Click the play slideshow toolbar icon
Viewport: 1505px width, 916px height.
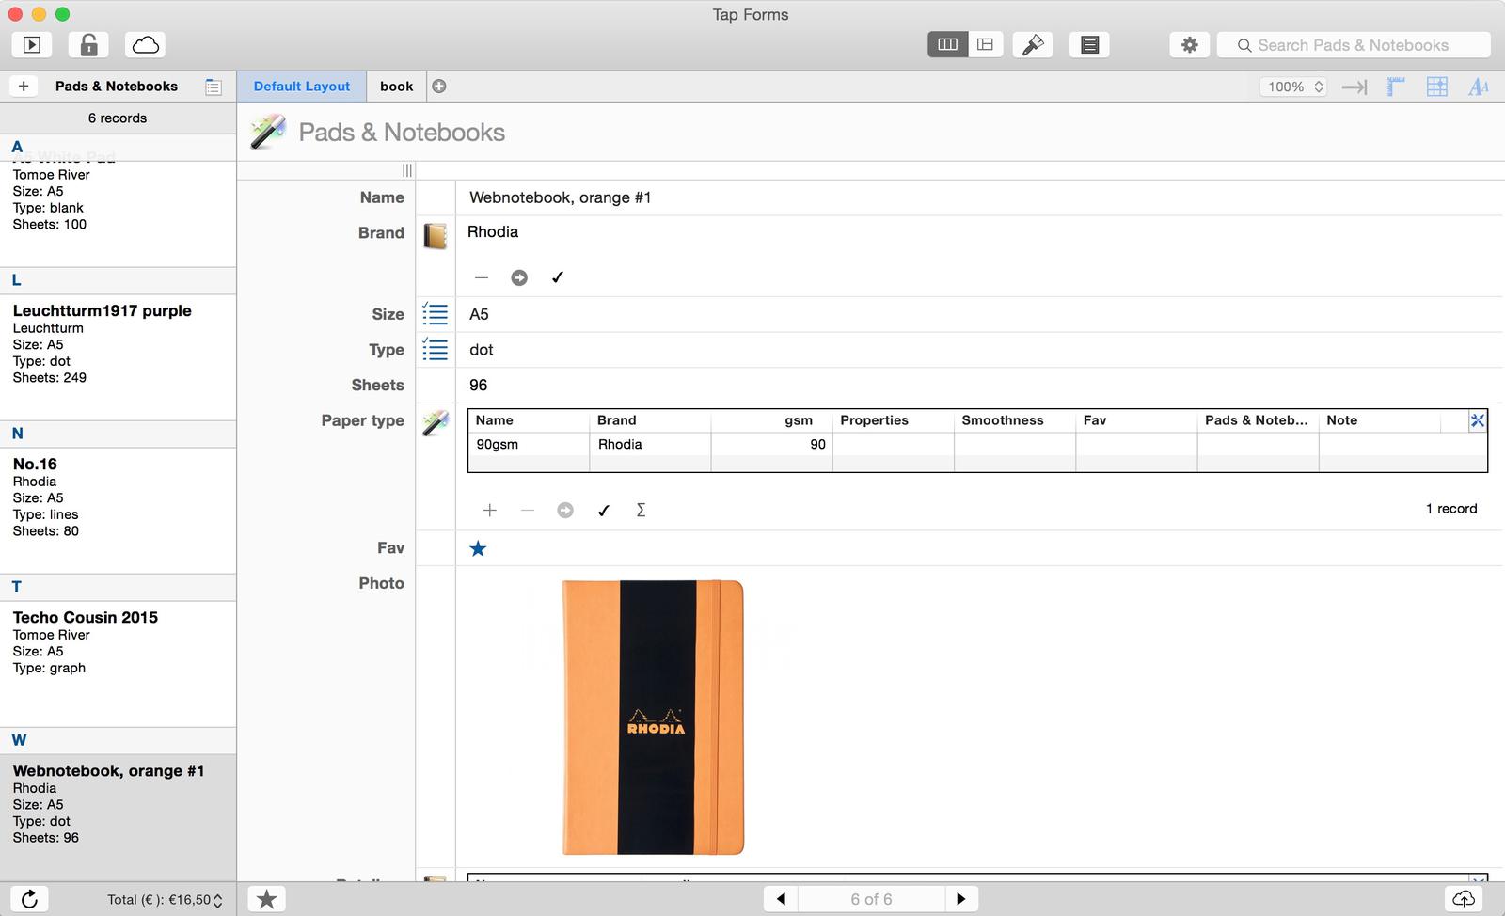(31, 44)
